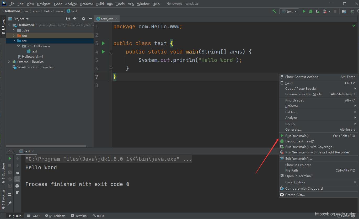This screenshot has width=359, height=219.
Task: Choose Show Context Actions
Action: (x=318, y=77)
